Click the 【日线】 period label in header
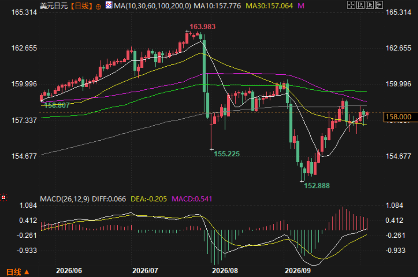The height and width of the screenshot is (277, 418). [82, 6]
